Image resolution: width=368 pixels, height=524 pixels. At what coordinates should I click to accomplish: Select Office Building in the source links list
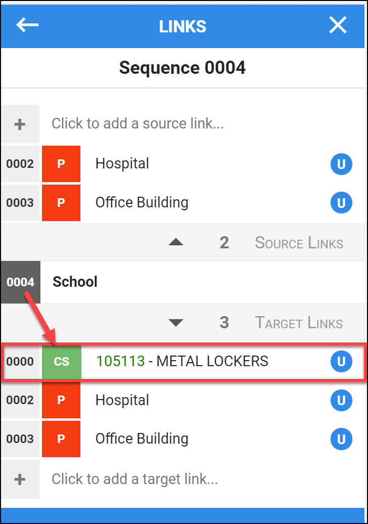[142, 202]
